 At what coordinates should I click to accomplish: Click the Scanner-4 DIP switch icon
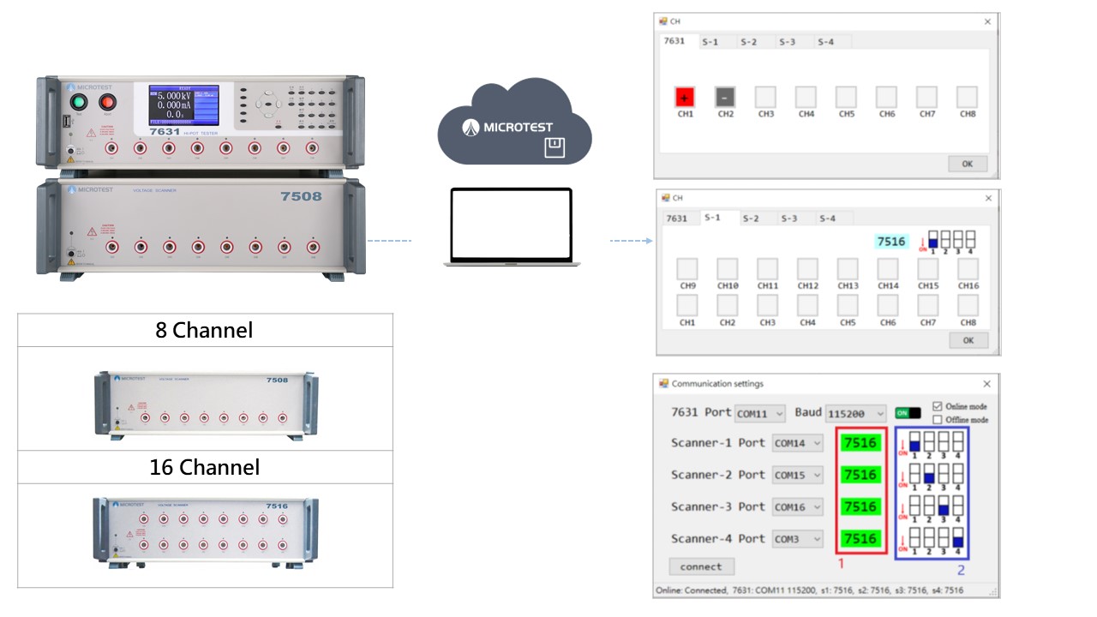tap(933, 540)
